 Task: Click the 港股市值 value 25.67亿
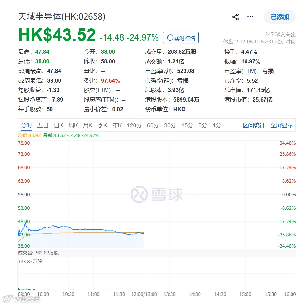coord(262,100)
